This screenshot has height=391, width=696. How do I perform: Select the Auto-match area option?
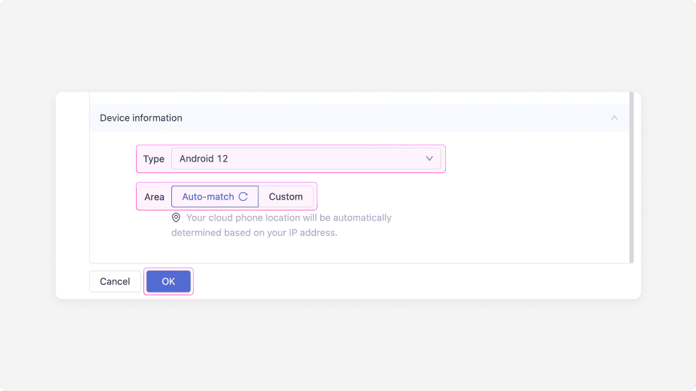pos(215,196)
